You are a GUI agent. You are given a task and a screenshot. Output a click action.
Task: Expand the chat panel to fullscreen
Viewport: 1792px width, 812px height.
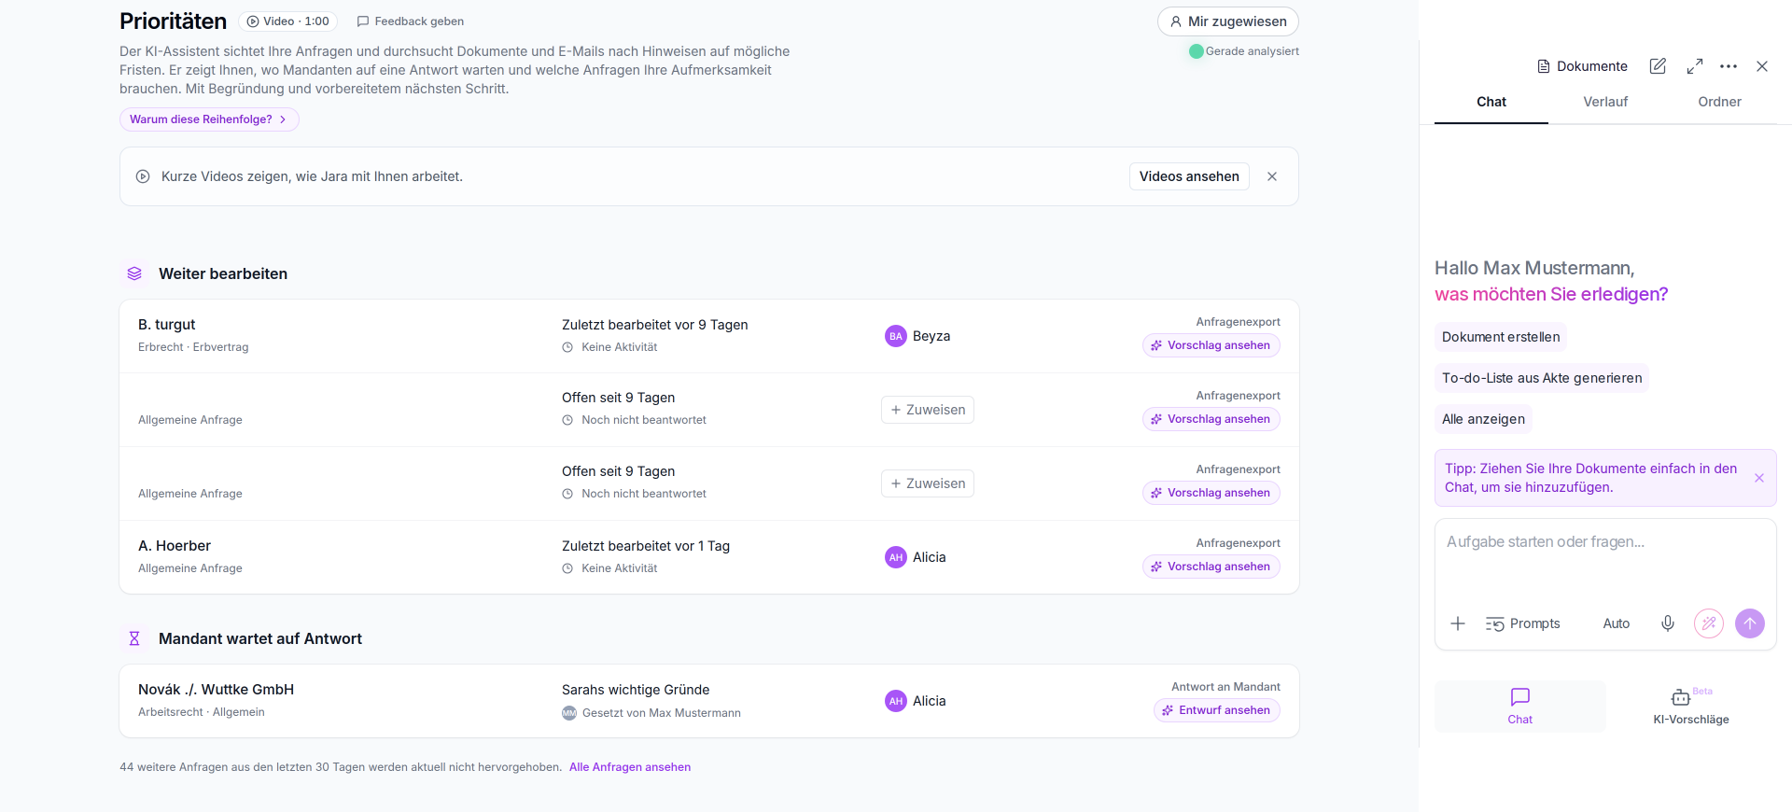point(1695,66)
